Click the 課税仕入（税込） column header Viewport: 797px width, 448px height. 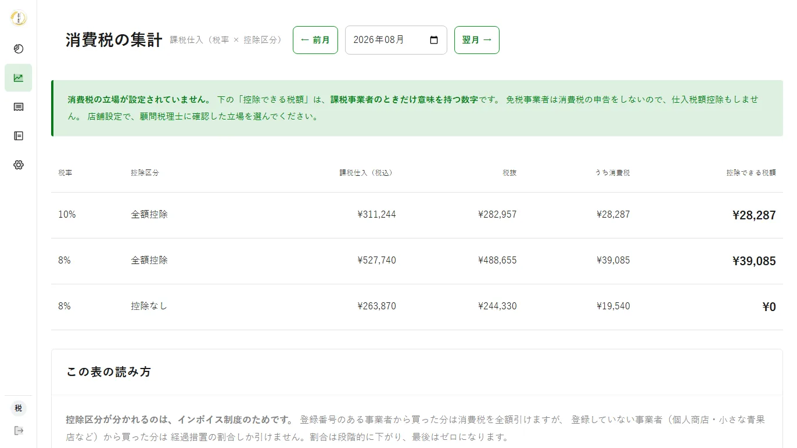coord(368,173)
